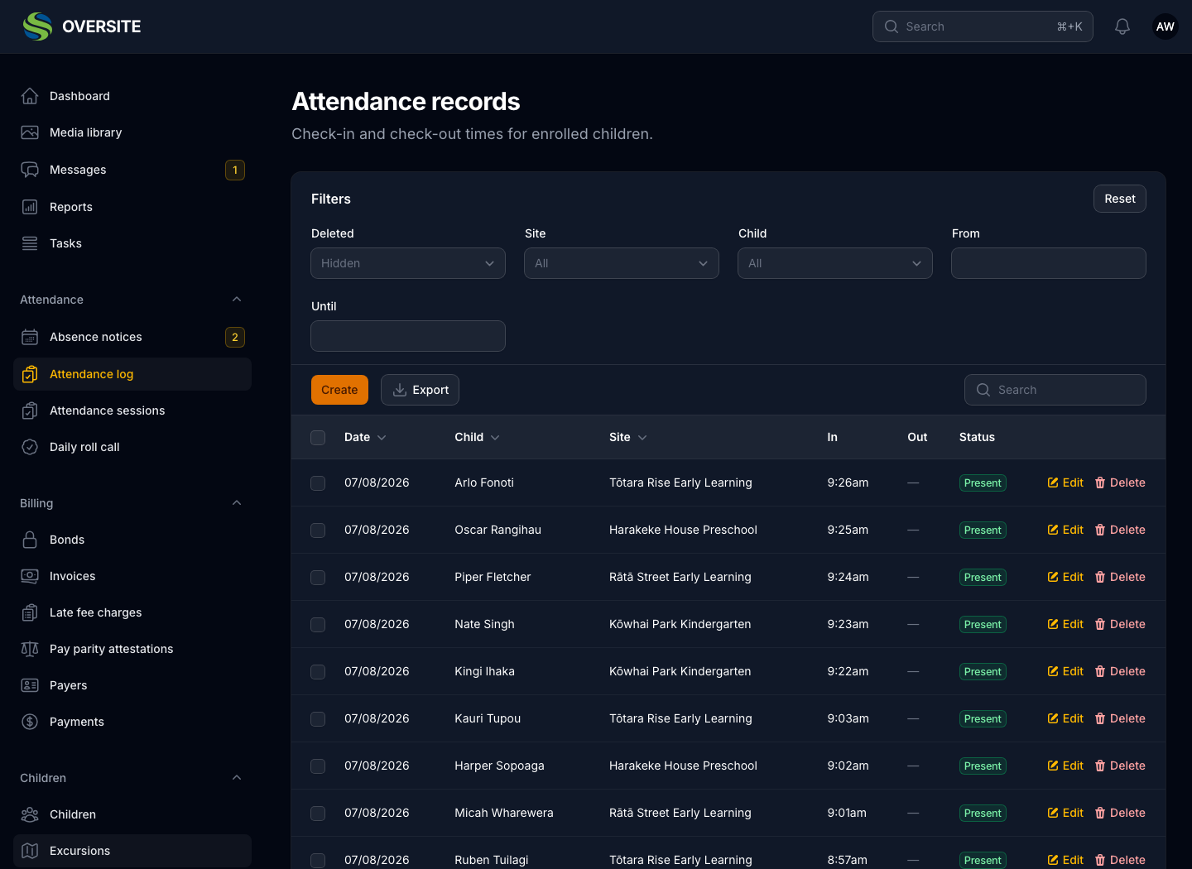Open the Site filter dropdown
This screenshot has width=1192, height=869.
pos(622,263)
